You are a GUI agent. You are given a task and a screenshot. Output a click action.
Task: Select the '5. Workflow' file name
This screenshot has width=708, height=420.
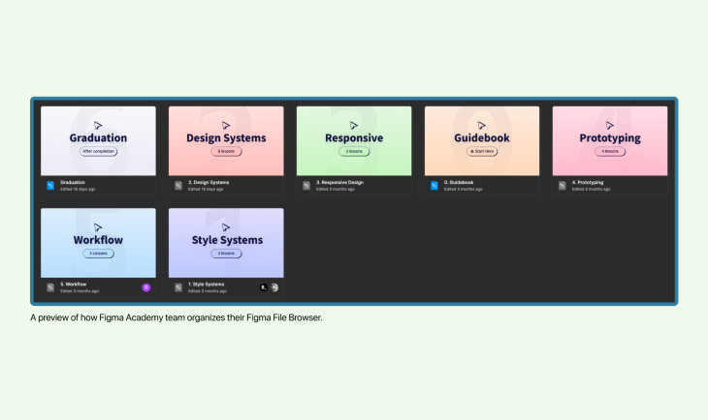(x=73, y=285)
